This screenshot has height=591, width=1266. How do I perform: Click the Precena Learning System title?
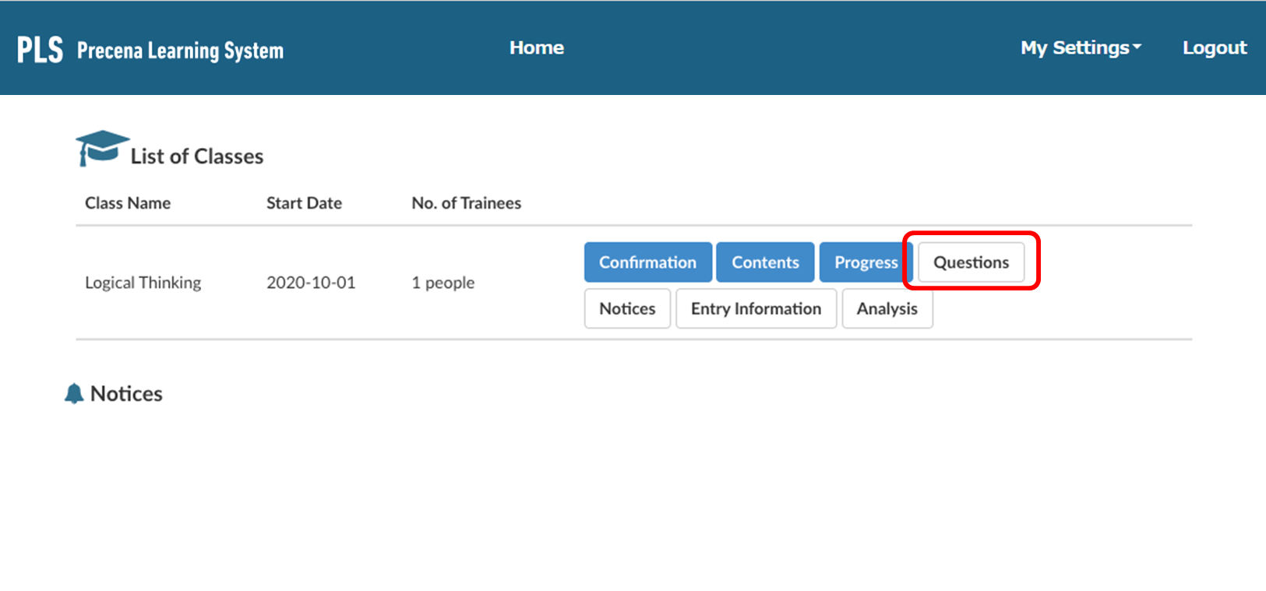[180, 51]
